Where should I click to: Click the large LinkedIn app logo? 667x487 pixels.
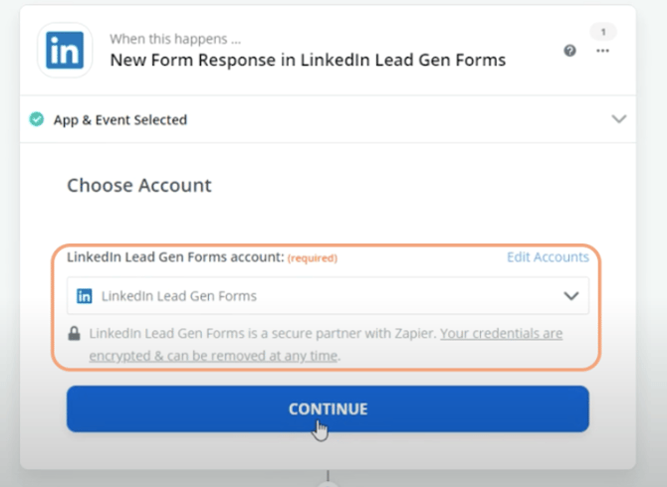point(65,50)
